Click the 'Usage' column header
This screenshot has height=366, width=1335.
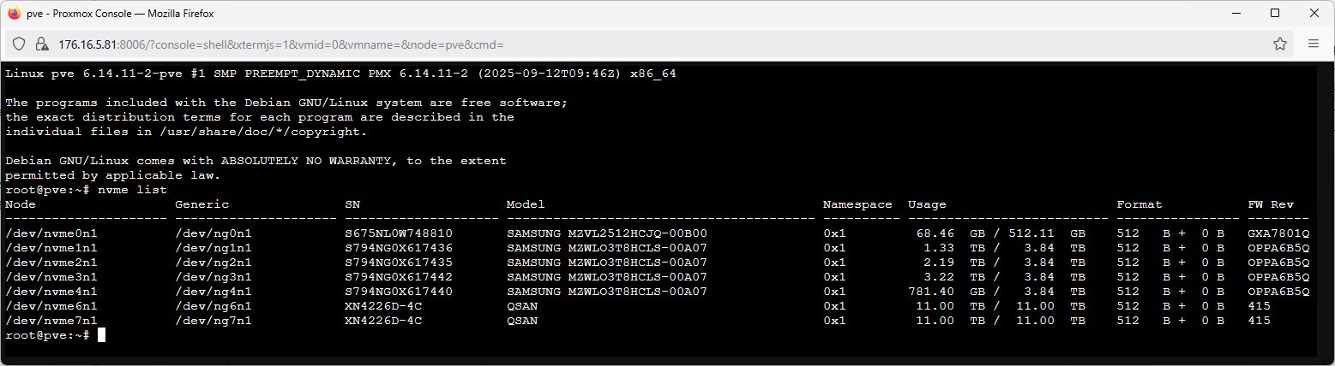927,204
